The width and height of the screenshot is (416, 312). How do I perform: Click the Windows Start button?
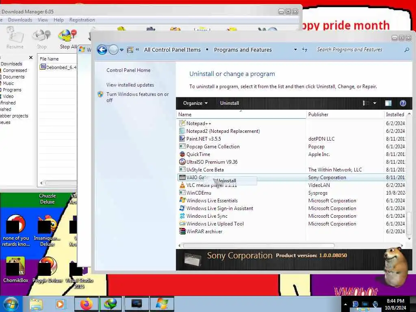pyautogui.click(x=11, y=304)
